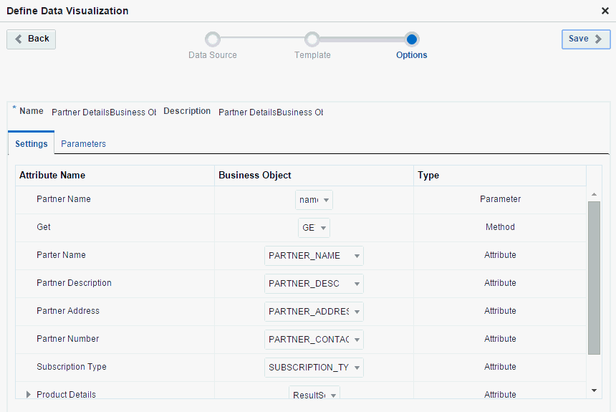616x412 pixels.
Task: Click the Options step label
Action: [411, 55]
